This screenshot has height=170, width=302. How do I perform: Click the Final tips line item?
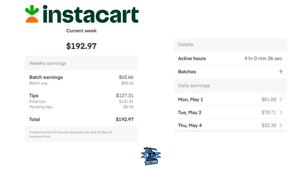[x=81, y=102]
